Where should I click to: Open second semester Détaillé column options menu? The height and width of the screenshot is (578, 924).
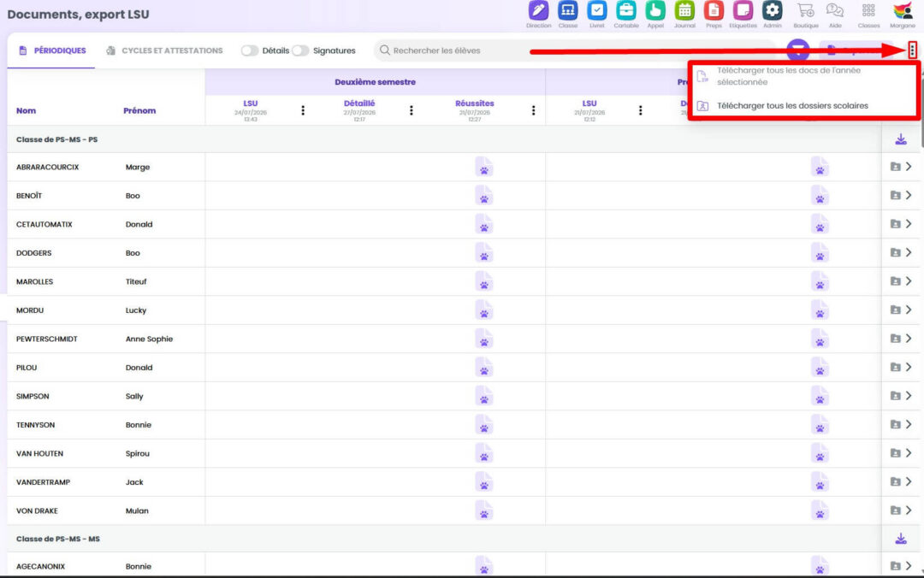point(412,110)
